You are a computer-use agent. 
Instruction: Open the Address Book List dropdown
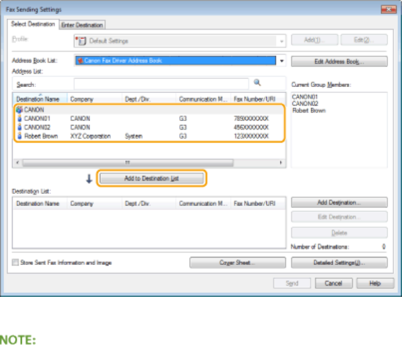click(282, 61)
